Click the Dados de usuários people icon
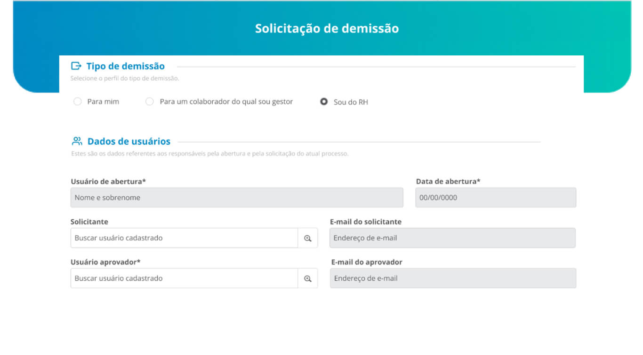The image size is (643, 355). click(x=77, y=141)
